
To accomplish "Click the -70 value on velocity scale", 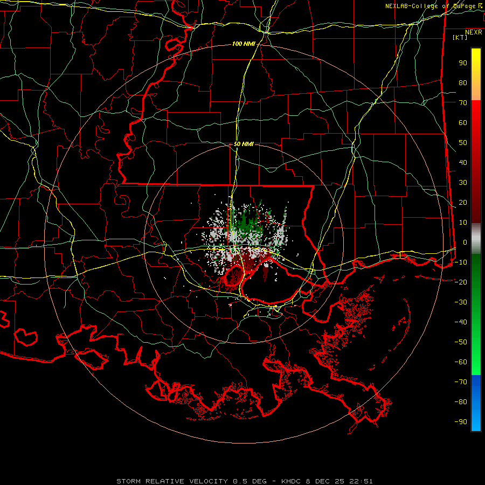I will click(461, 382).
